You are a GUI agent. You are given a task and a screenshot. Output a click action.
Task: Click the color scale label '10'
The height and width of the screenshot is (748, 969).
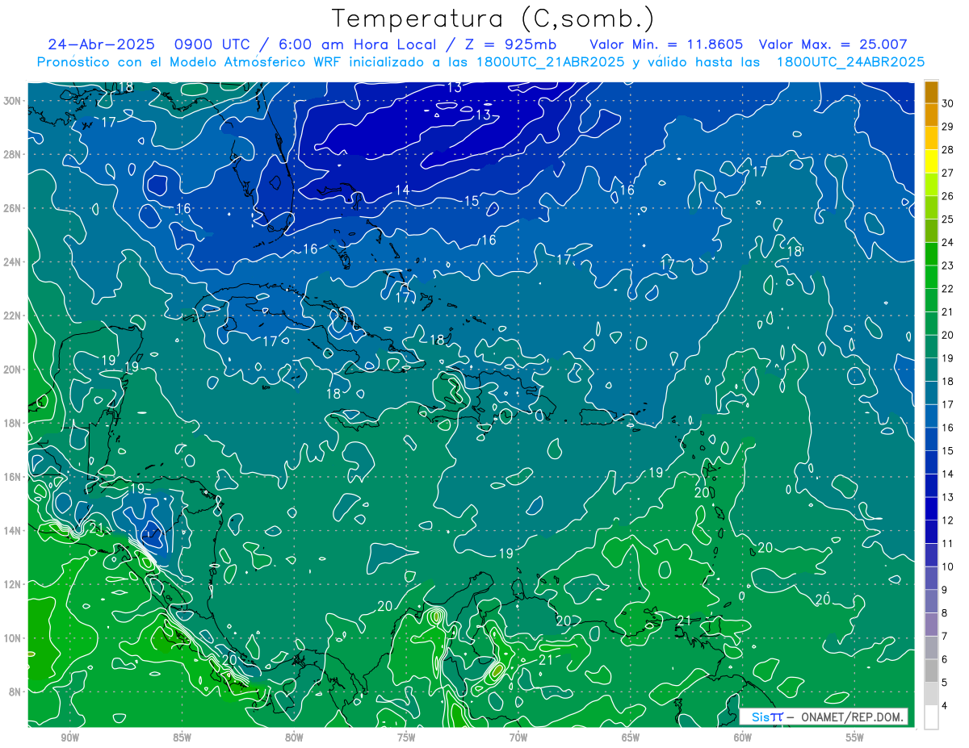(947, 567)
